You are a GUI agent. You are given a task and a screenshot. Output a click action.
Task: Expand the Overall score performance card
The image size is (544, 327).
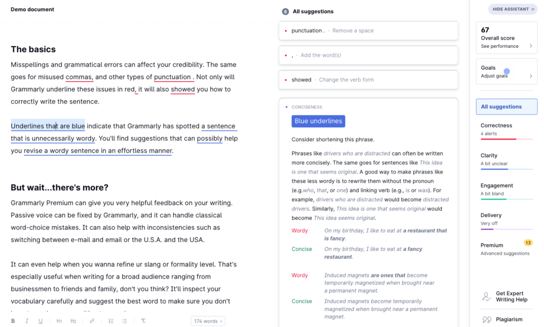[x=507, y=38]
